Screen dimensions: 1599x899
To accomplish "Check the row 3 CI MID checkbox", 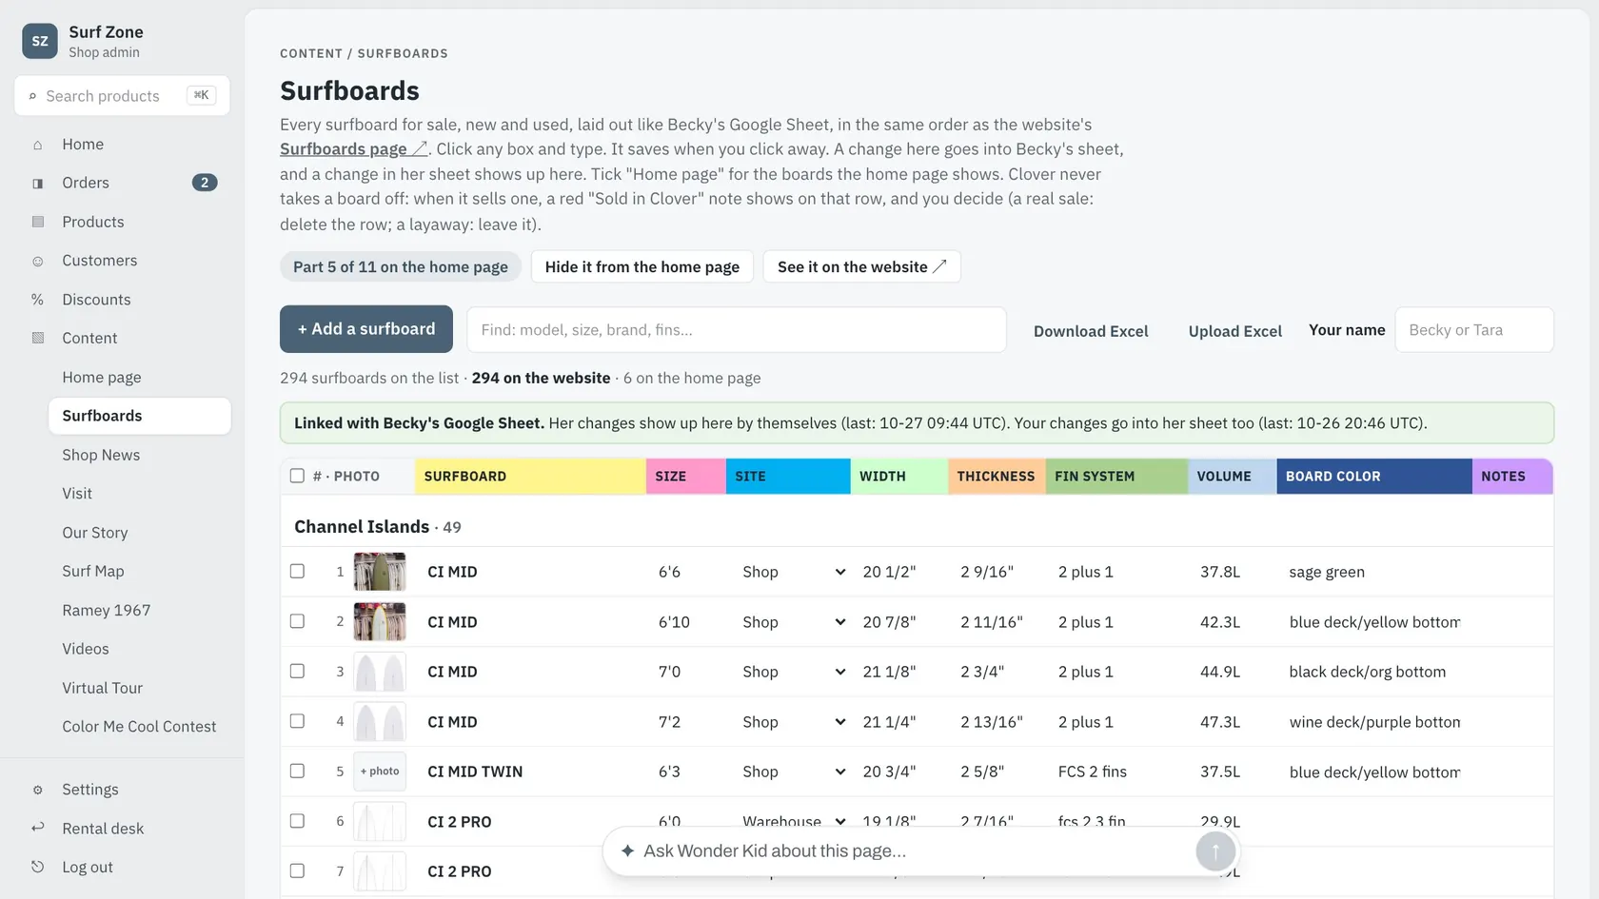I will coord(297,671).
